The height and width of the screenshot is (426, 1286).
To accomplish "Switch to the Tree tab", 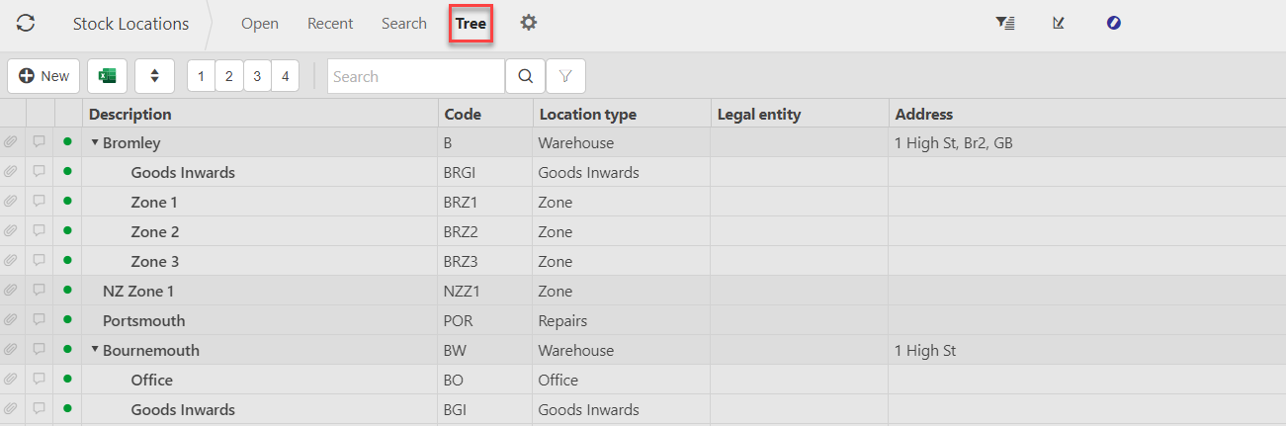I will coord(471,24).
